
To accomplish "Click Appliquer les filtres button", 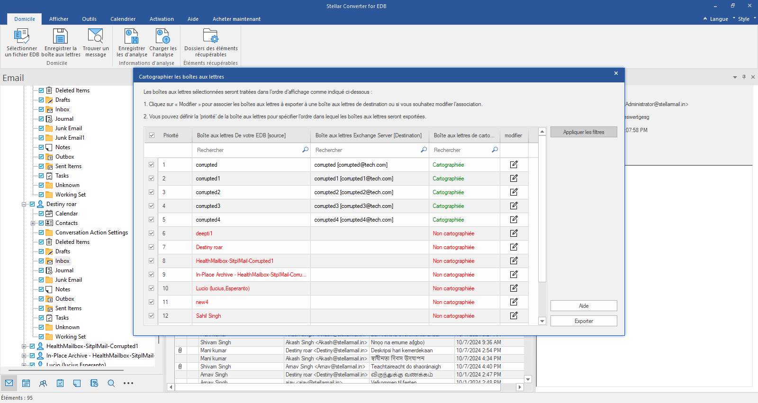I will [584, 132].
